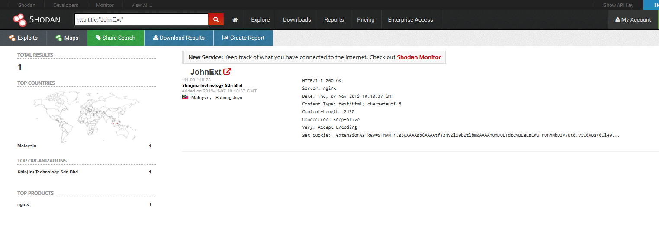This screenshot has width=659, height=242.
Task: Click 'Content-Type: text/html' line
Action: coord(351,104)
